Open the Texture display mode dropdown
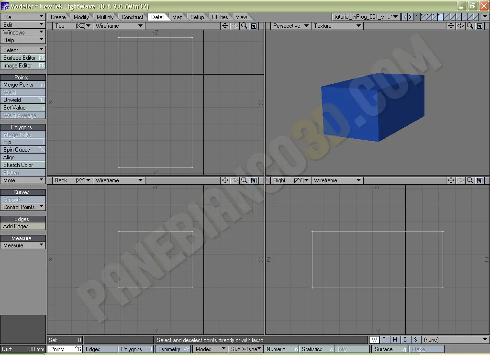The image size is (490, 355). (337, 26)
